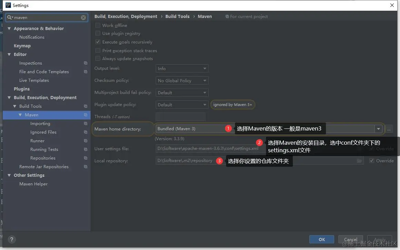Focus the Threads input field

(180, 117)
